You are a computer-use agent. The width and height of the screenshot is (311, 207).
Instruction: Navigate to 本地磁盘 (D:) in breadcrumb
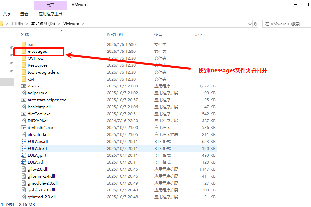click(x=43, y=24)
